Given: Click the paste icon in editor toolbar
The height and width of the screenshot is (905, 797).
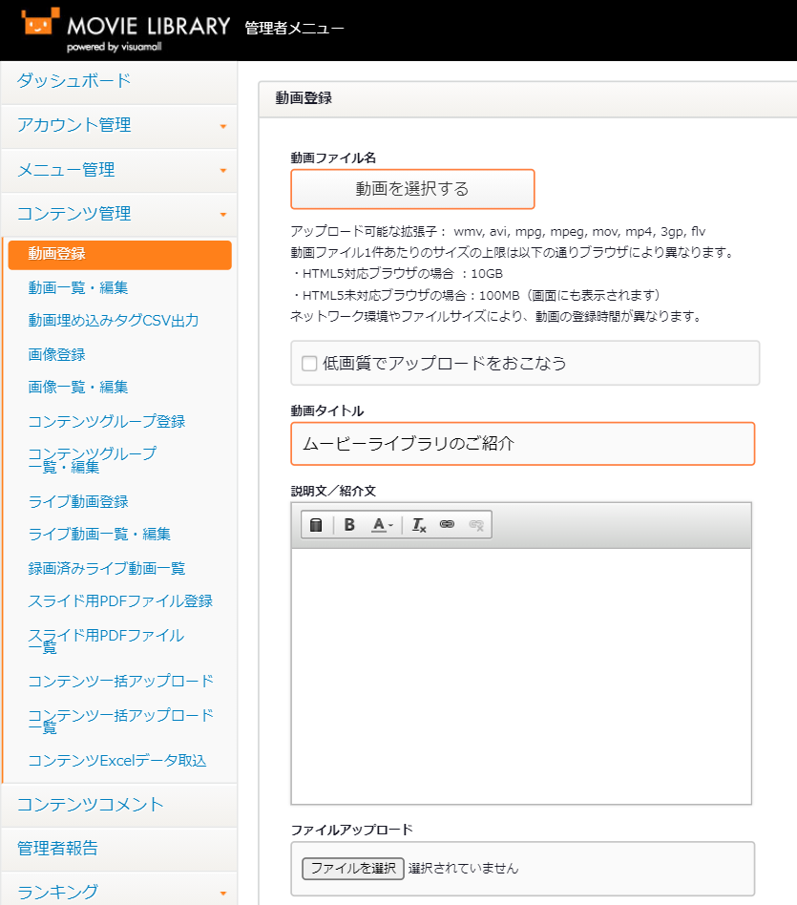Looking at the screenshot, I should pos(316,525).
